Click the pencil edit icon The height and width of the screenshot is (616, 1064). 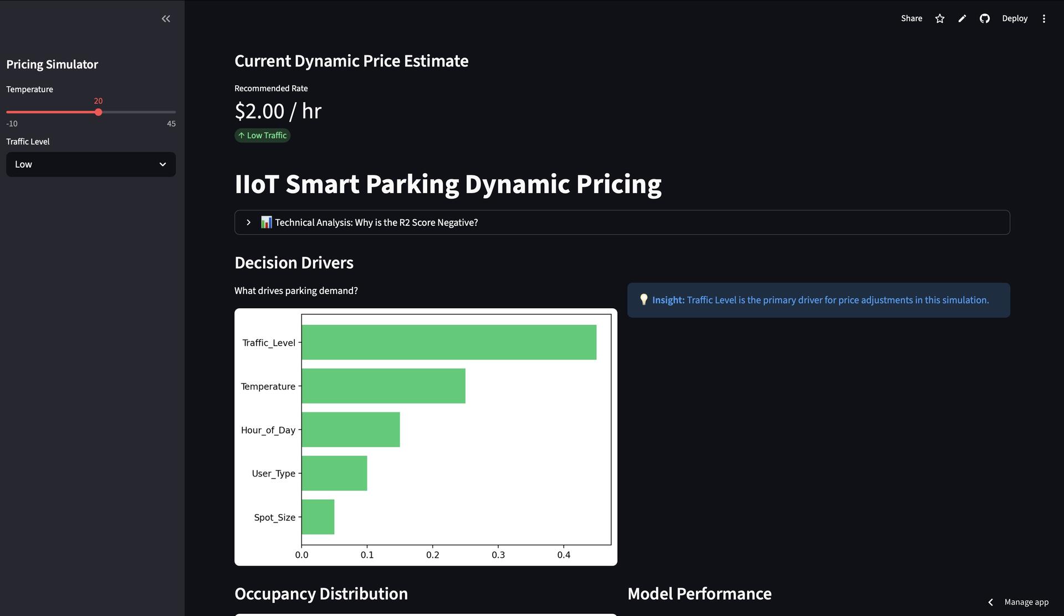coord(962,19)
